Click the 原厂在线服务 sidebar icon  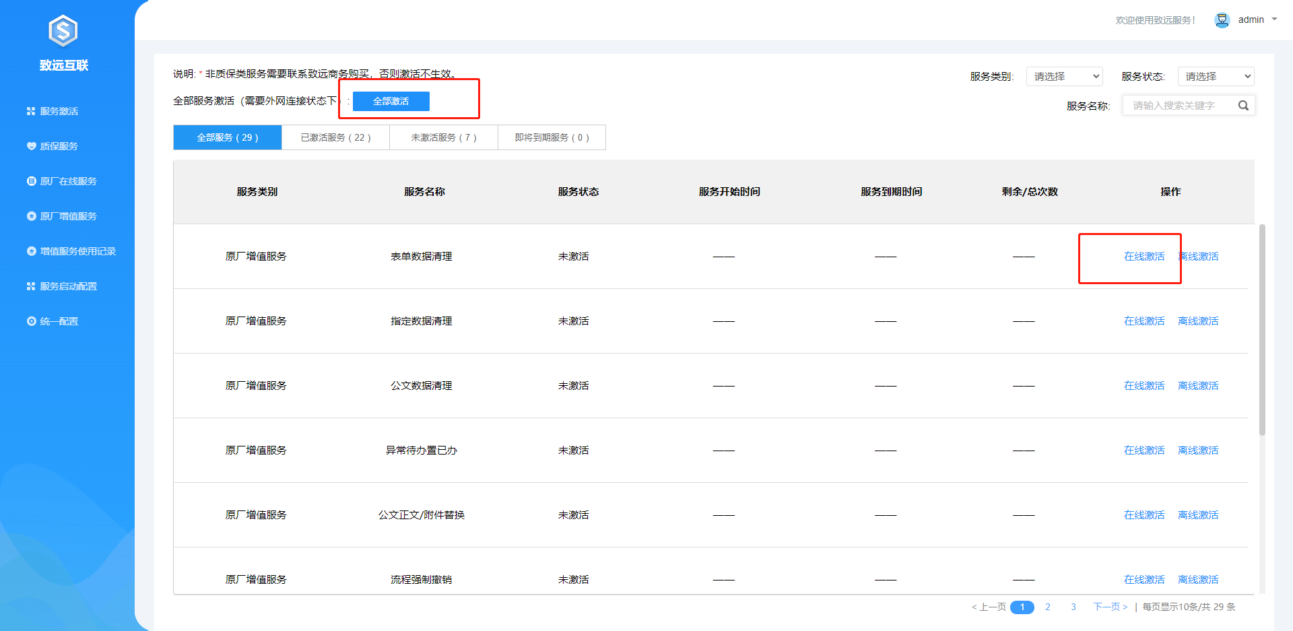click(31, 181)
